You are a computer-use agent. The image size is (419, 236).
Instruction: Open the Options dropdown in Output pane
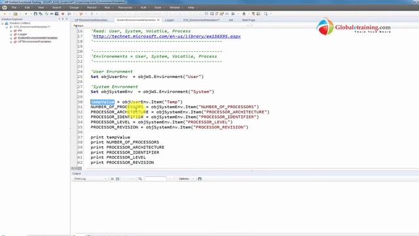[186, 179]
